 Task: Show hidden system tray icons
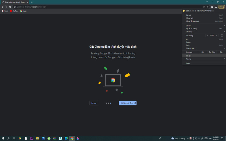[188, 138]
